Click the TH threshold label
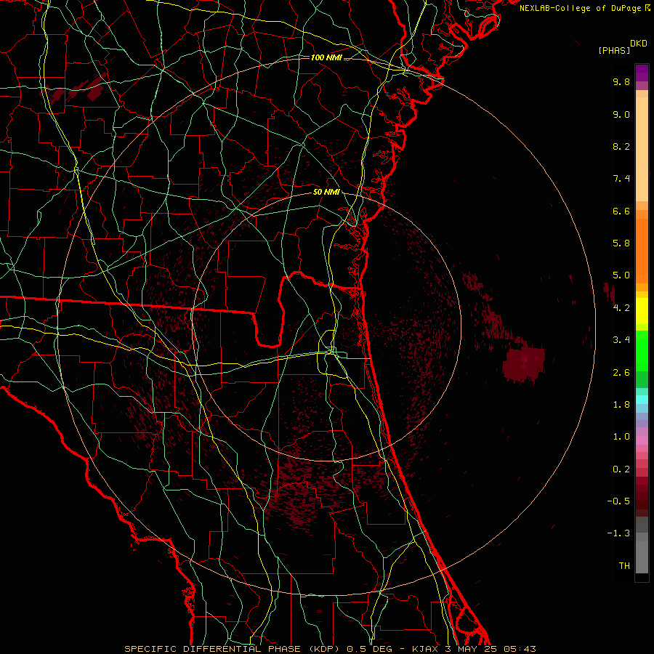Screen dimensions: 654x654 [624, 566]
